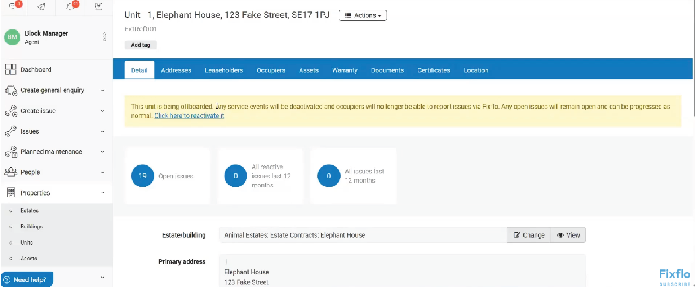Image resolution: width=696 pixels, height=287 pixels.
Task: Click the Change estate/building button
Action: pyautogui.click(x=529, y=235)
